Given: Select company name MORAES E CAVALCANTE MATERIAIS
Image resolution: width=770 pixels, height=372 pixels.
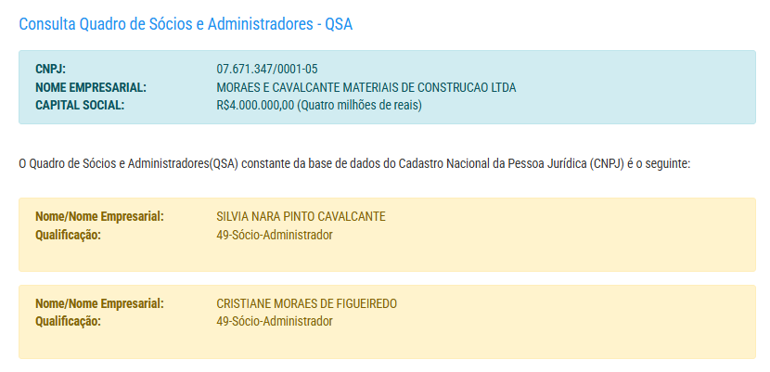Looking at the screenshot, I should point(366,87).
